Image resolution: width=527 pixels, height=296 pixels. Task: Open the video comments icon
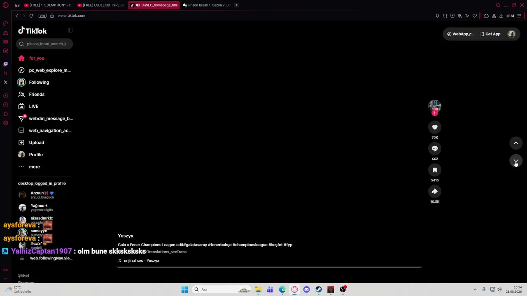click(x=435, y=149)
